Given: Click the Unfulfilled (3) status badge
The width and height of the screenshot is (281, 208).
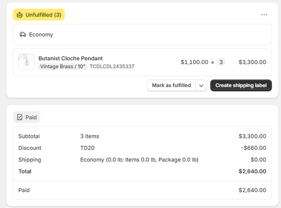Looking at the screenshot, I should [x=39, y=15].
